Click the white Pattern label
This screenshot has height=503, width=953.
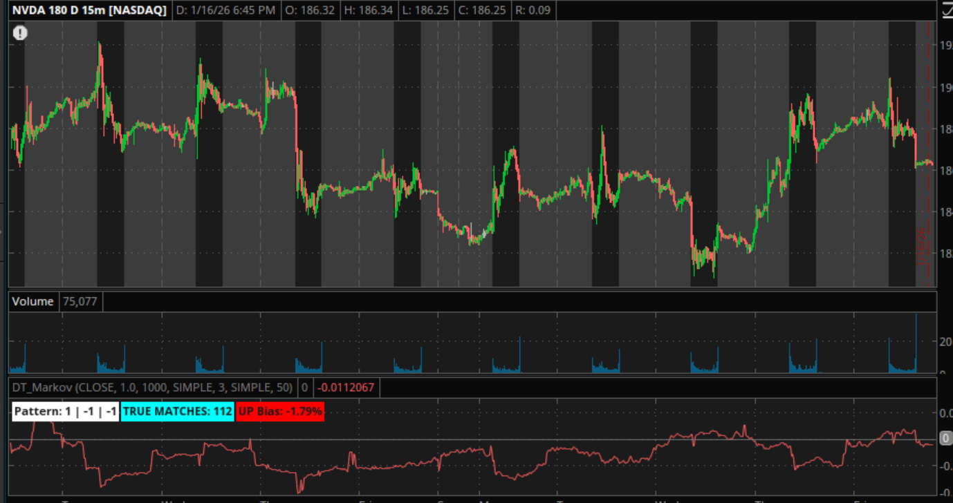(66, 412)
